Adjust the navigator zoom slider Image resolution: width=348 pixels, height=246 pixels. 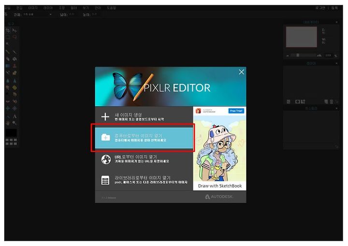(x=298, y=55)
